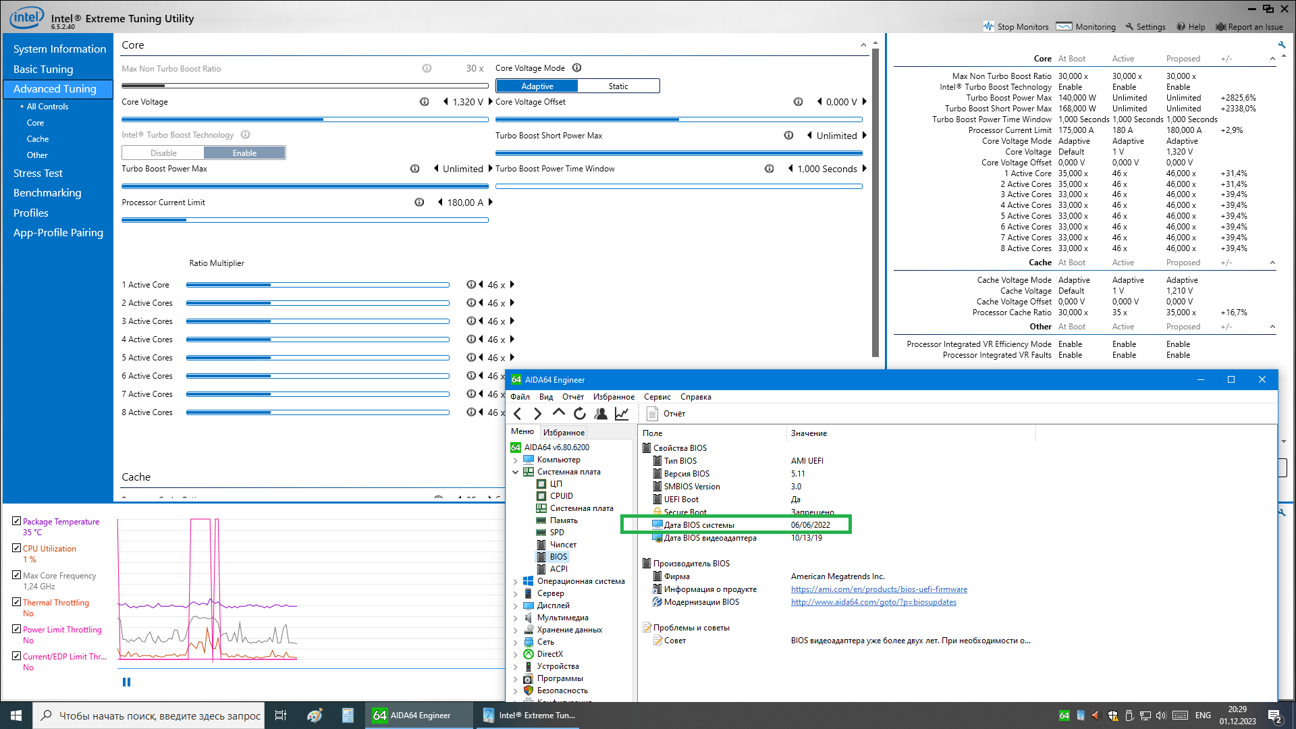Expand the Компьютер tree node
This screenshot has height=729, width=1296.
(x=516, y=460)
